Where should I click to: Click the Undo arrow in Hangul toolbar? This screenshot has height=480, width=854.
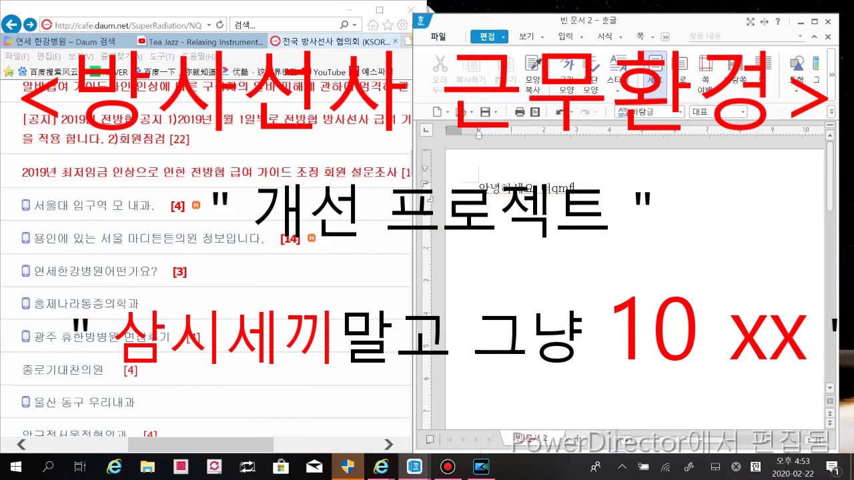(560, 112)
